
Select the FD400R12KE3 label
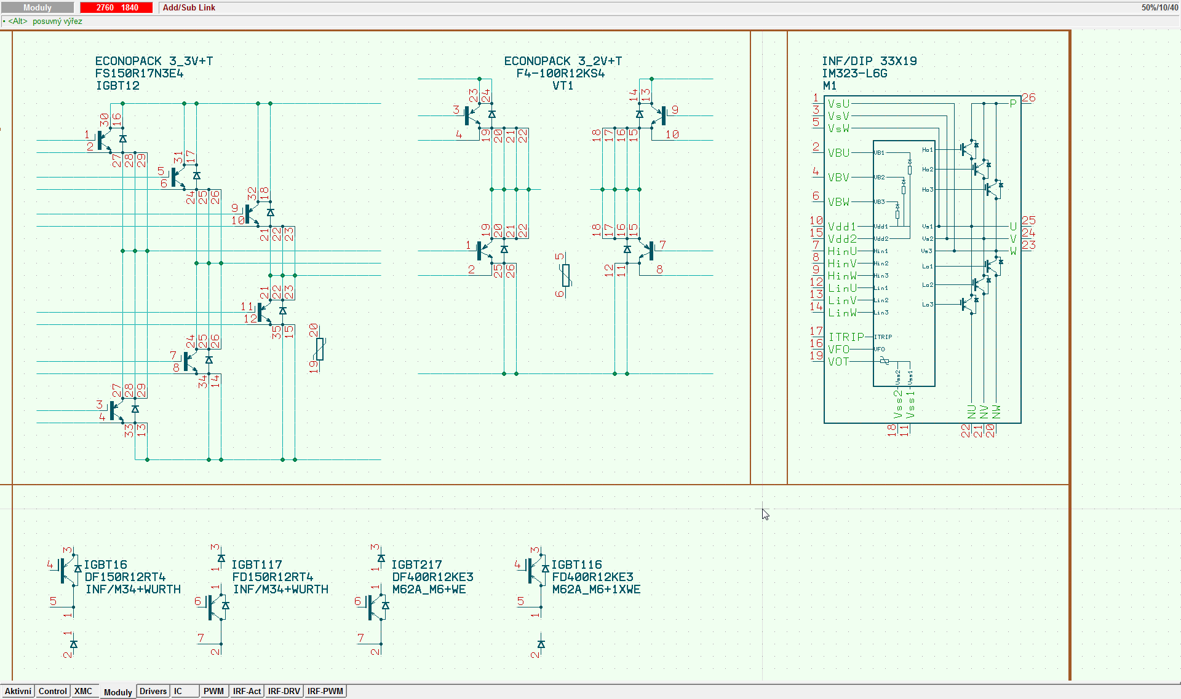point(593,577)
